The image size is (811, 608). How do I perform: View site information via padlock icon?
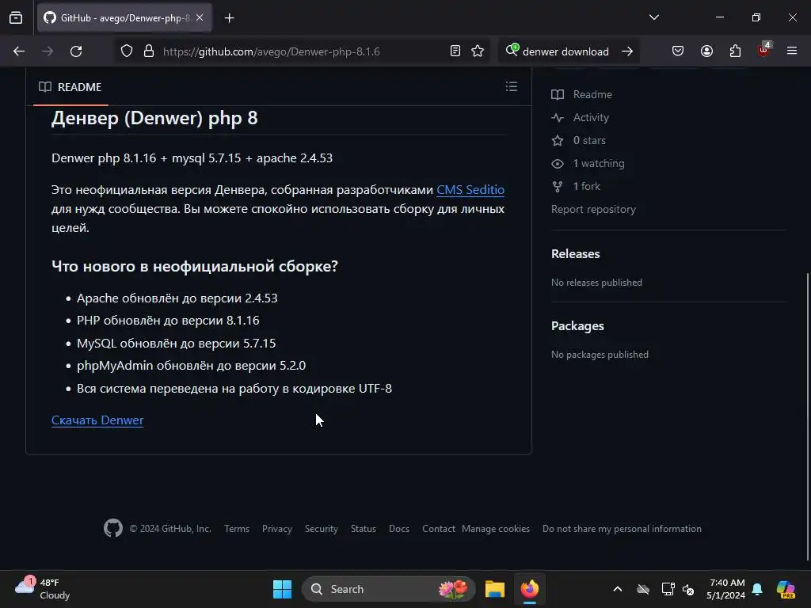point(149,51)
